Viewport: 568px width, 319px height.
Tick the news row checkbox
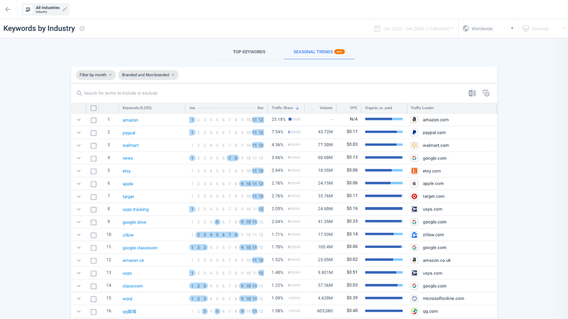pyautogui.click(x=93, y=159)
